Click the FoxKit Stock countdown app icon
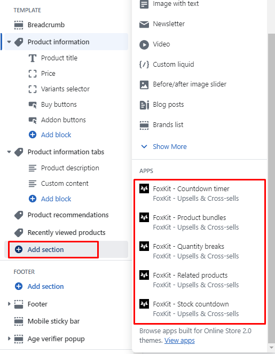 click(x=144, y=304)
